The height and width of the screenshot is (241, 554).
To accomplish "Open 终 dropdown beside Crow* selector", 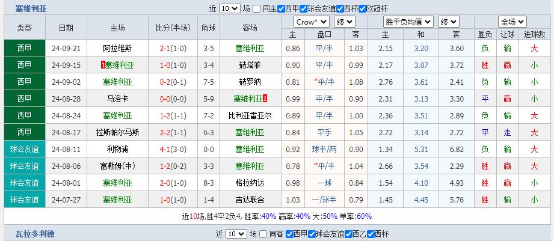I will 344,22.
